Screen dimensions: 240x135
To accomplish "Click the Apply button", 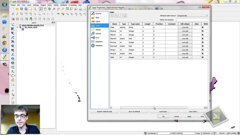I will (189, 117).
